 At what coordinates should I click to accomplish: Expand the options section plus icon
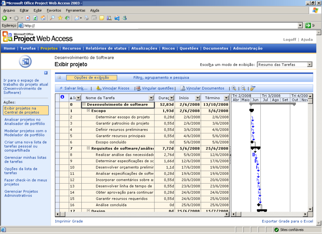pyautogui.click(x=59, y=78)
